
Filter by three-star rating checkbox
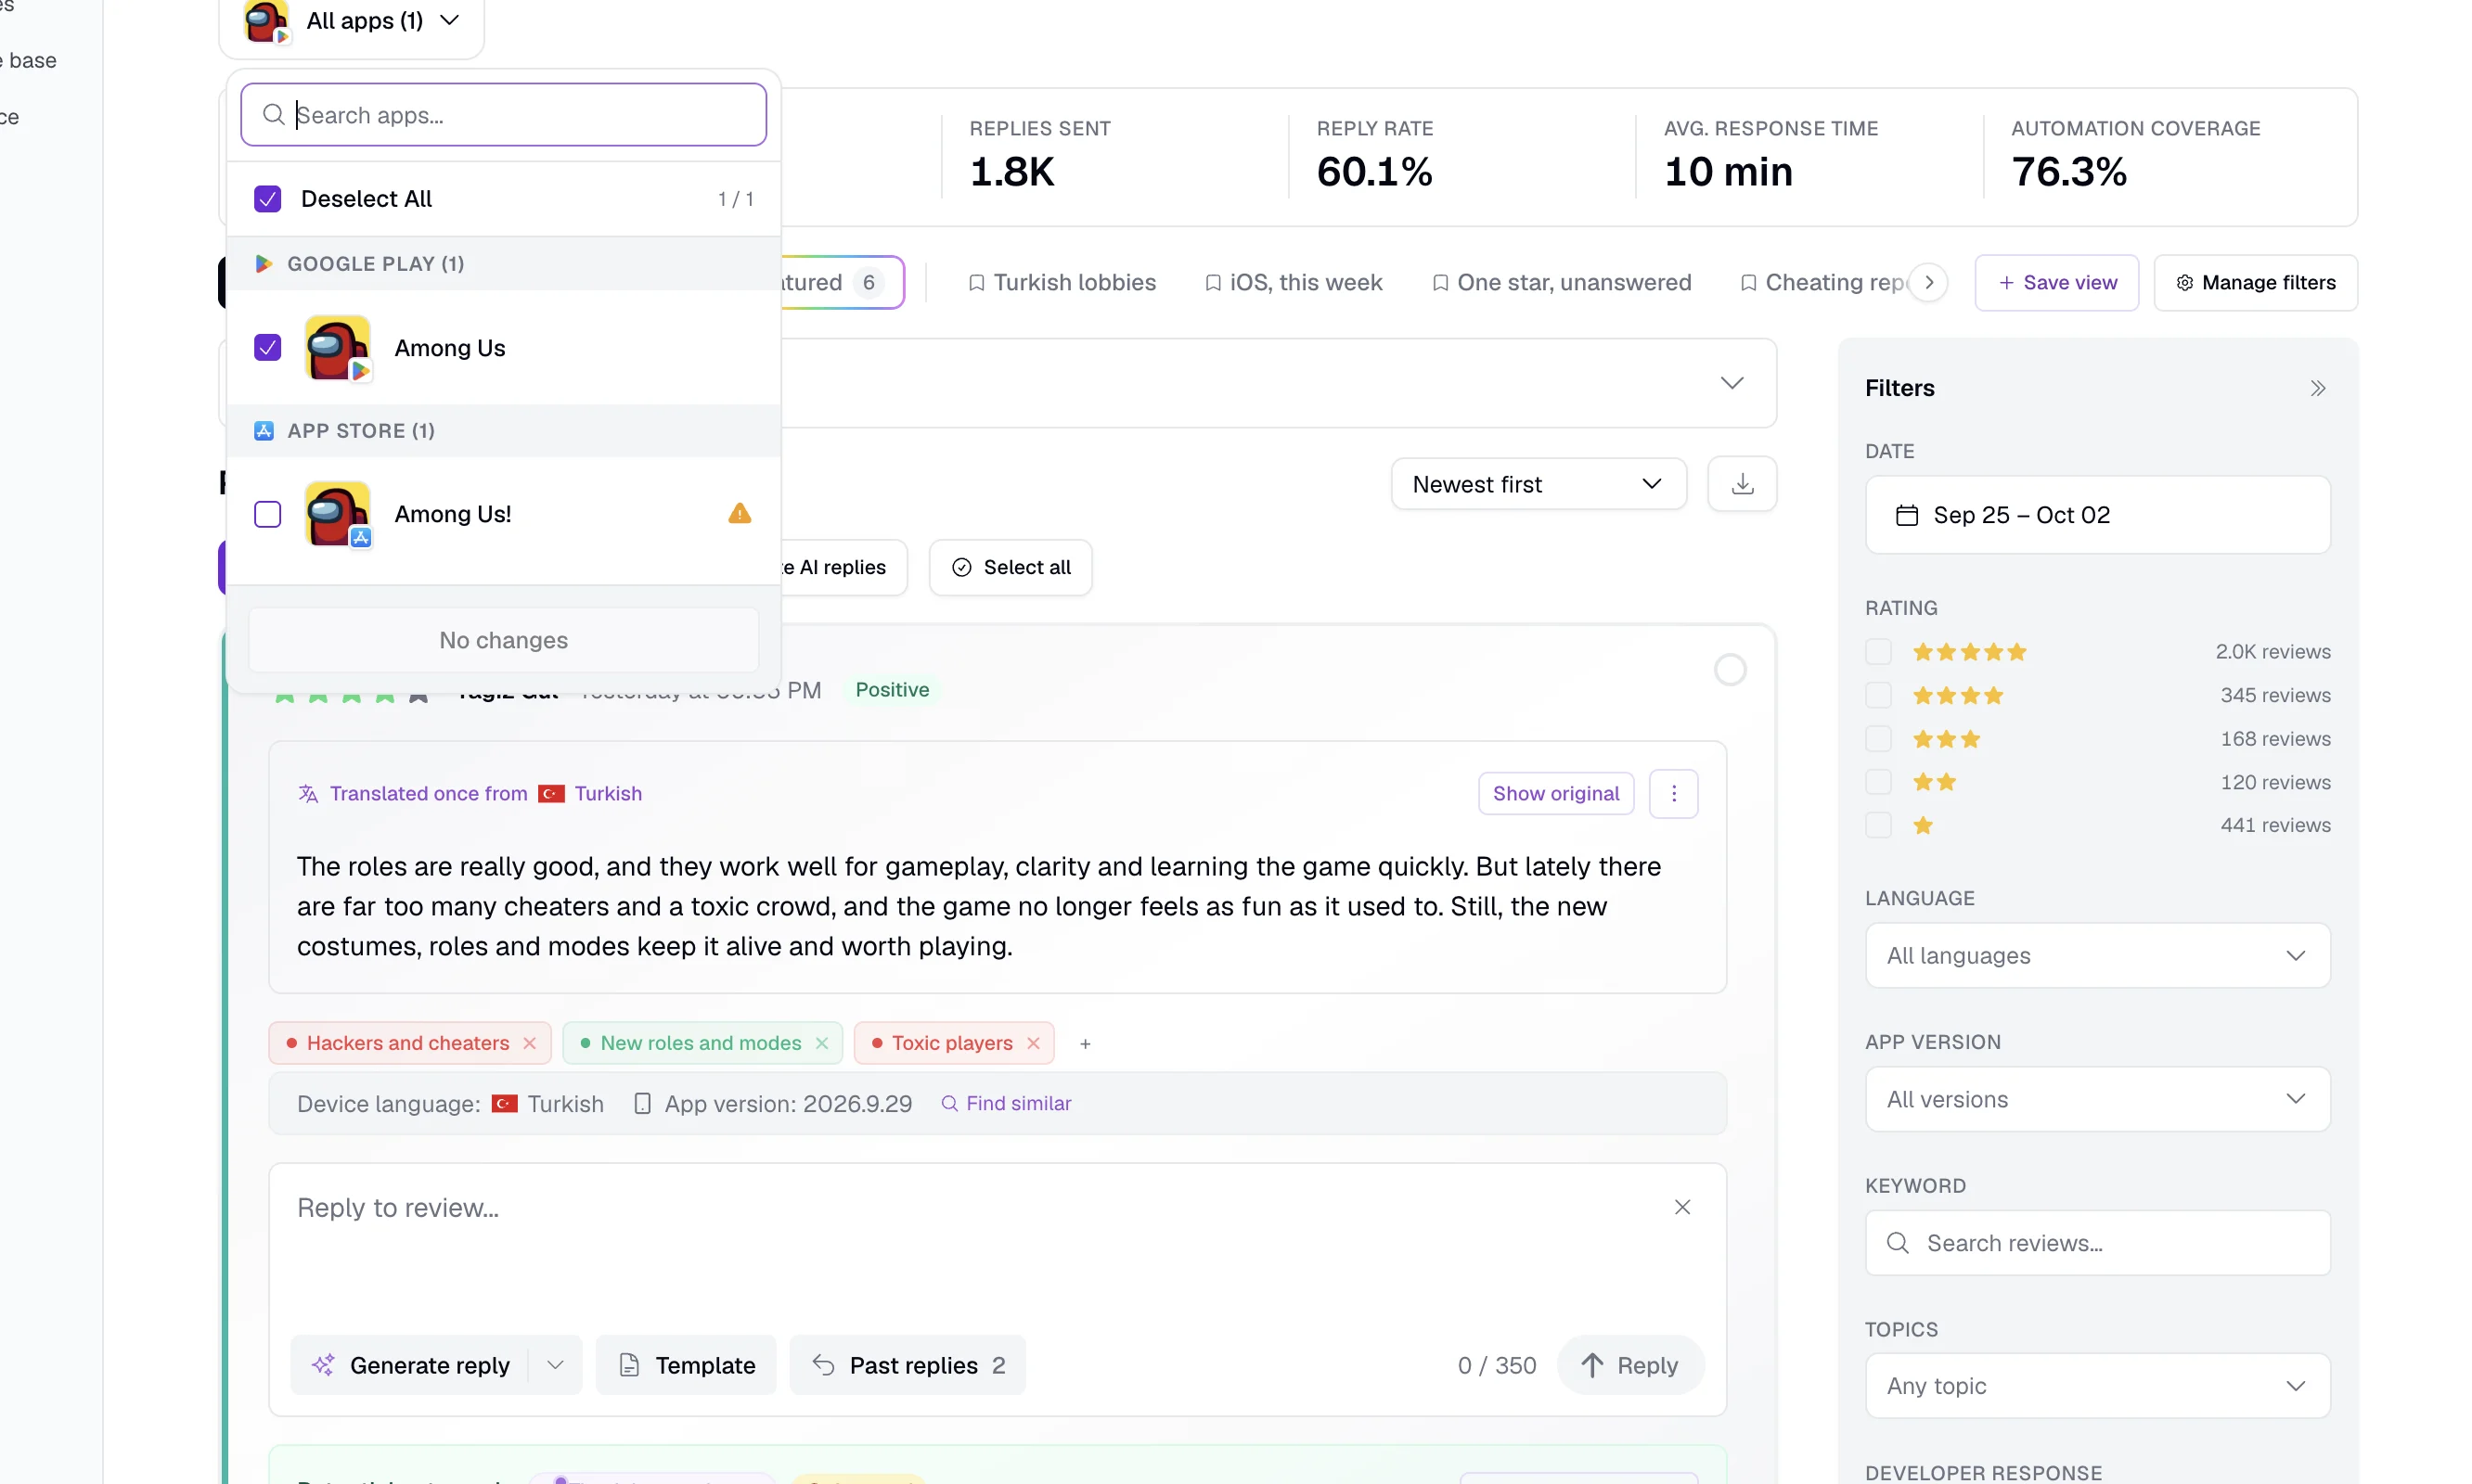point(1878,739)
